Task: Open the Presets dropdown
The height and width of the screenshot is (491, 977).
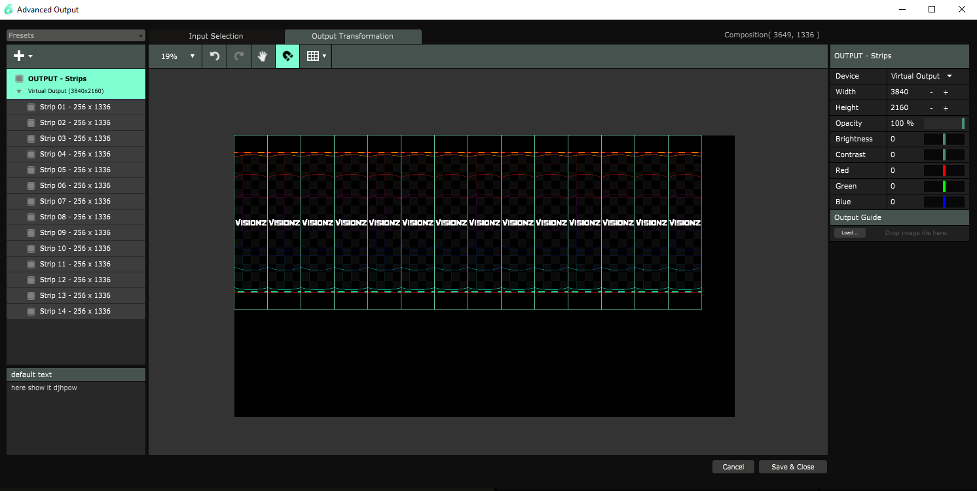Action: [76, 36]
